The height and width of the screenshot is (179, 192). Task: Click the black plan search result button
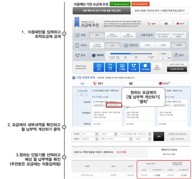177,69
